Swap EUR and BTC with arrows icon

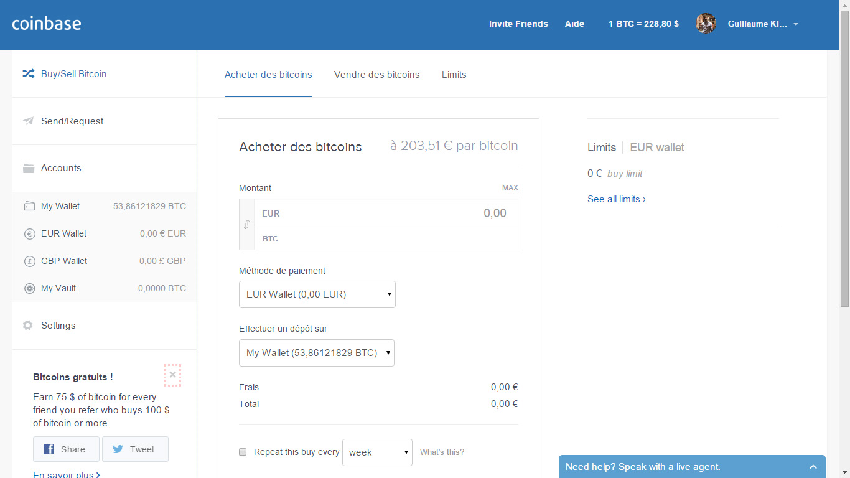tap(246, 225)
